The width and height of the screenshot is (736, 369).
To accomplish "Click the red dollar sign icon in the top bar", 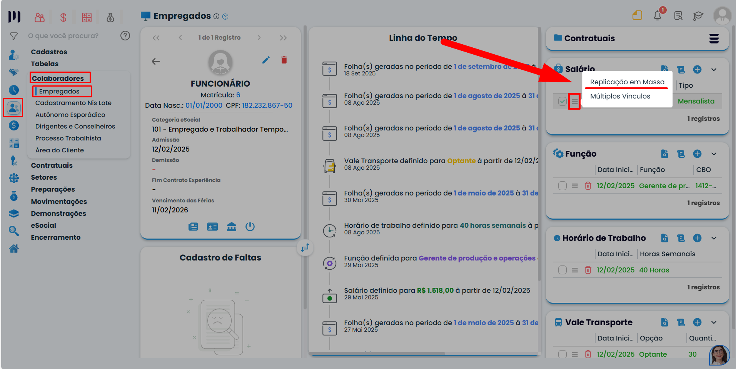I will click(x=63, y=17).
